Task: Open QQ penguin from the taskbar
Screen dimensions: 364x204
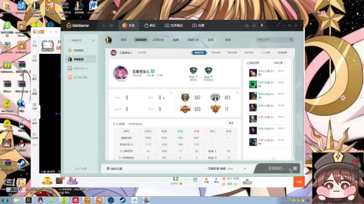Action: coord(40,200)
